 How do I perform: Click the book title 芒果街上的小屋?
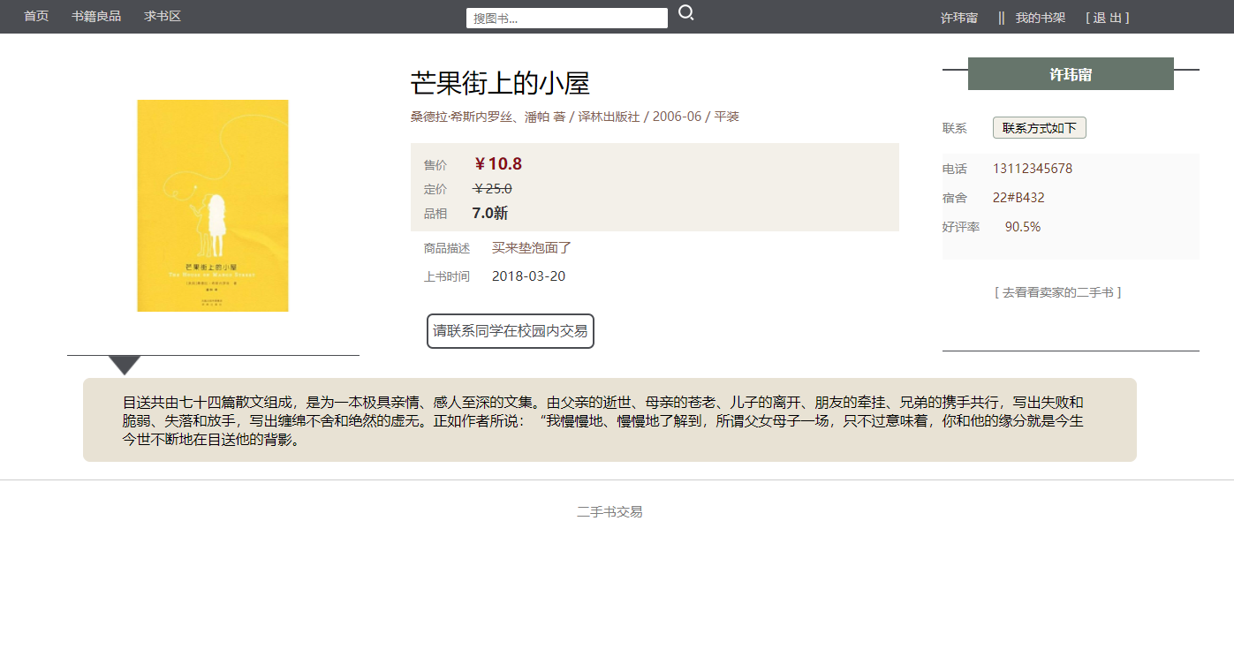[501, 83]
